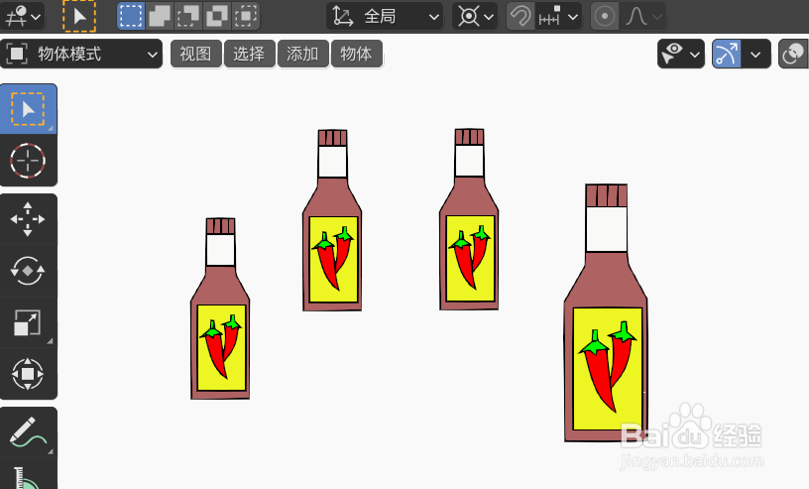Open the 添加 menu
This screenshot has width=809, height=489.
click(303, 54)
